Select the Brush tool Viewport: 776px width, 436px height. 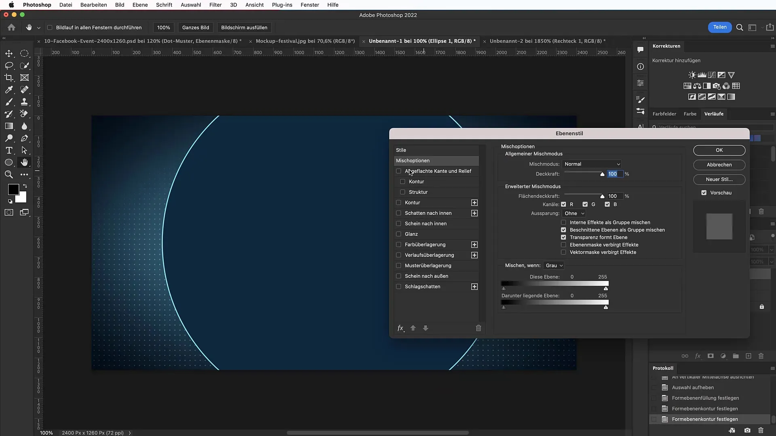tap(9, 102)
